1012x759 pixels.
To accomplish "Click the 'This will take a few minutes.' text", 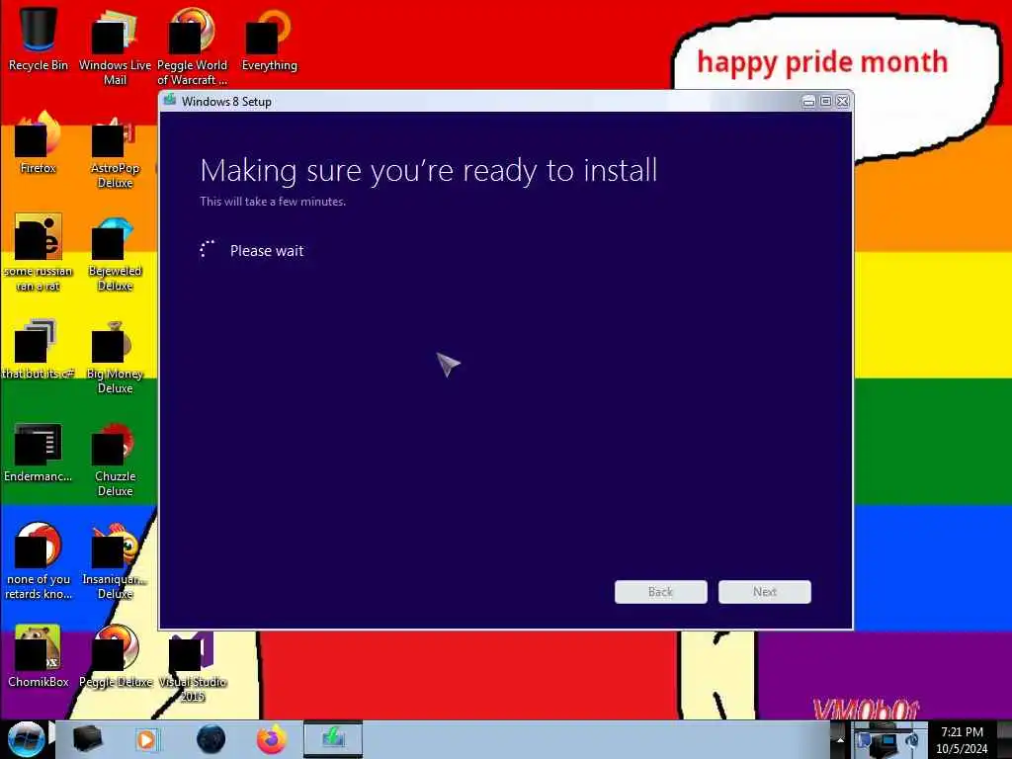I will click(x=273, y=202).
